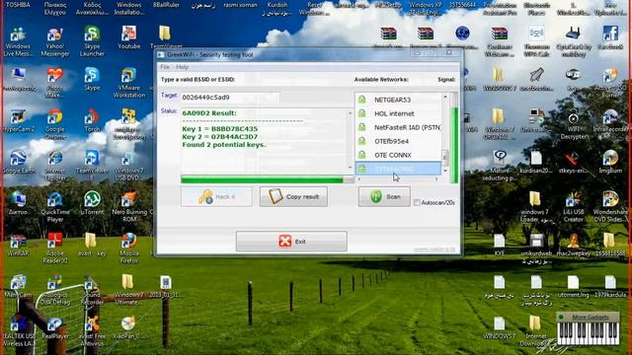Image resolution: width=632 pixels, height=355 pixels.
Task: Open WinRAR desktop shortcut
Action: [18, 245]
